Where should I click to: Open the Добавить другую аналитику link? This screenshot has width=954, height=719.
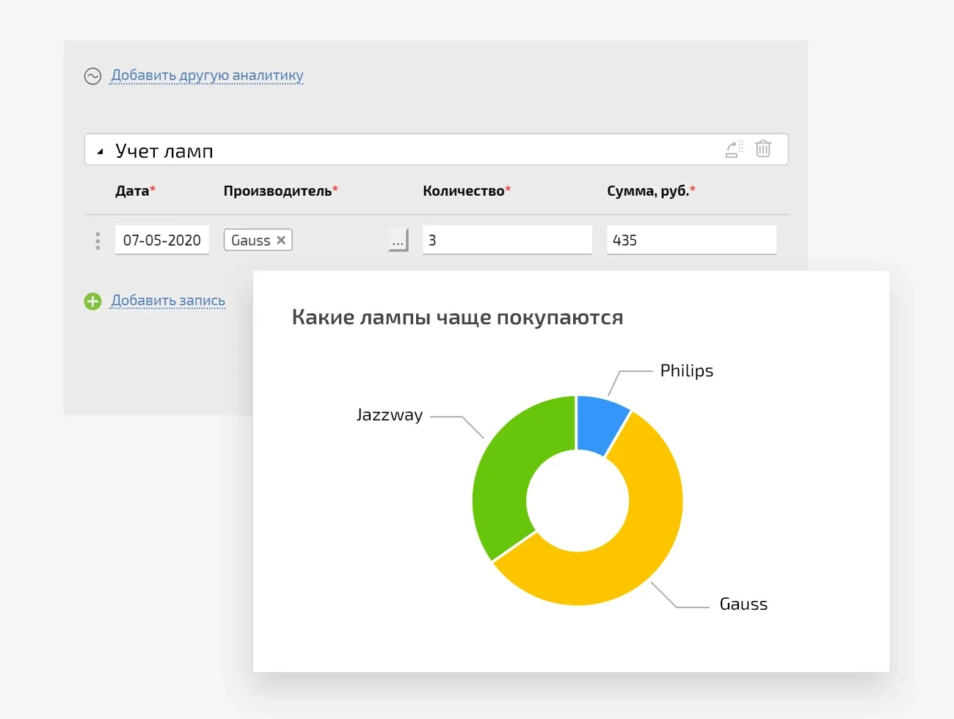pos(207,76)
